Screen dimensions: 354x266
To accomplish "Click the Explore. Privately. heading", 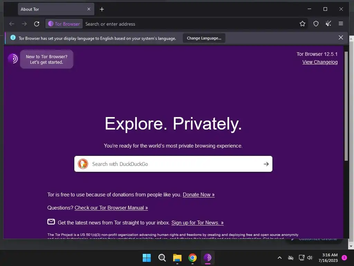I will click(x=173, y=124).
